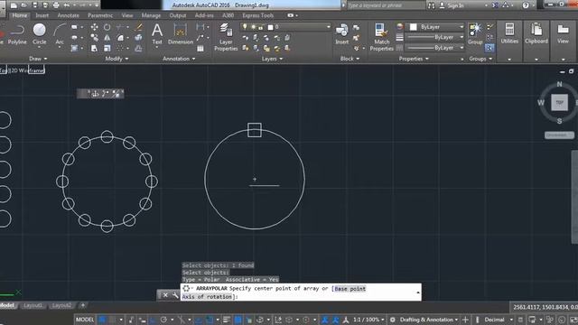The width and height of the screenshot is (578, 325).
Task: Expand the Groups panel dropdown
Action: [x=480, y=59]
